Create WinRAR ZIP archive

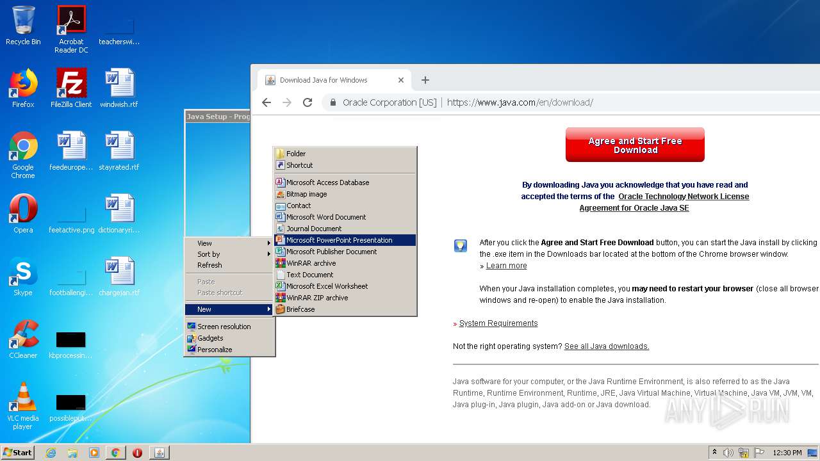click(x=345, y=298)
